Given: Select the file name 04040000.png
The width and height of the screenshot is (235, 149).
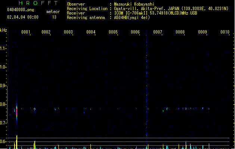Looking at the screenshot, I should pyautogui.click(x=21, y=10).
